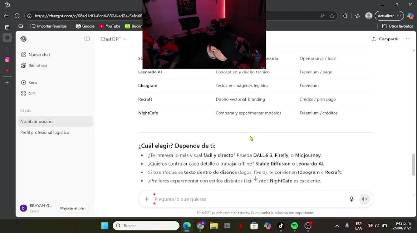Open conversation options three-dot menu
The width and height of the screenshot is (417, 233).
pos(408,39)
